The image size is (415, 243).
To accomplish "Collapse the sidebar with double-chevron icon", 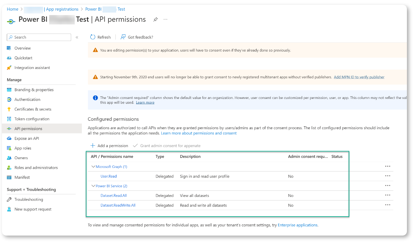I will coord(77,37).
